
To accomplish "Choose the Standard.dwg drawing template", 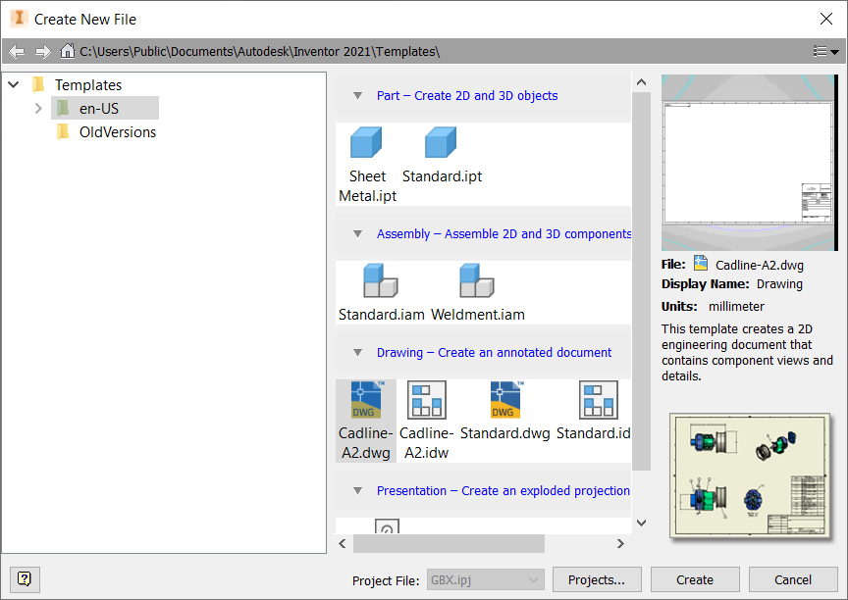I will (504, 400).
